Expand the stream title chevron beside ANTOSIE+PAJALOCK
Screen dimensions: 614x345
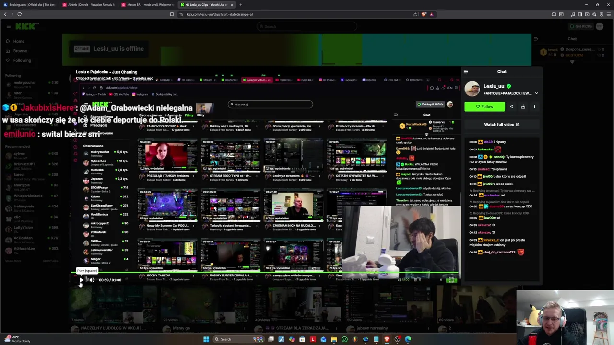536,94
